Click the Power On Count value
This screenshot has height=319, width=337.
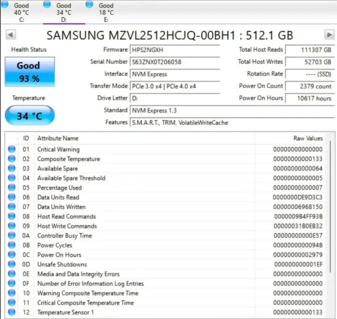(x=310, y=87)
